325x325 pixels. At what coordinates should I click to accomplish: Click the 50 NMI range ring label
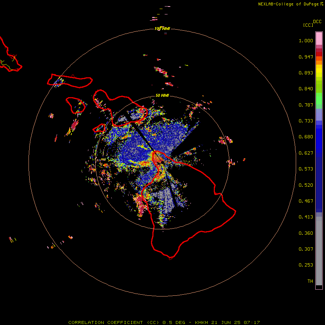[x=162, y=95]
